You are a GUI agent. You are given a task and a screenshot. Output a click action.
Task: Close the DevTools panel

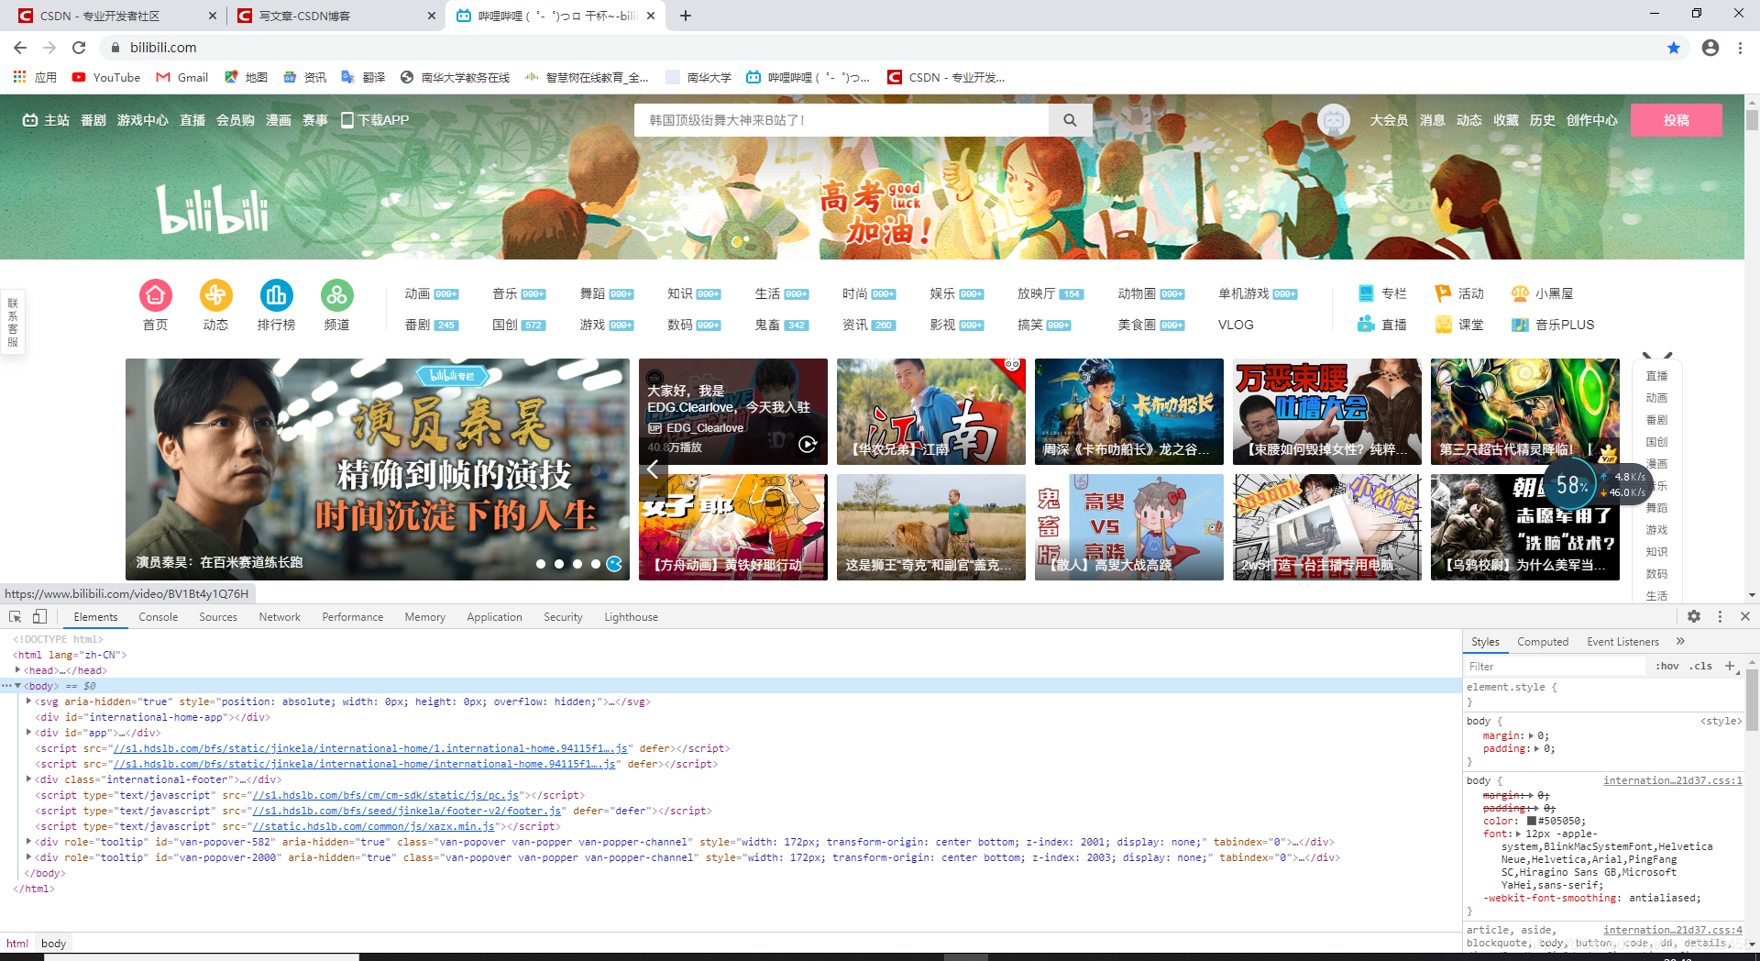(x=1745, y=617)
